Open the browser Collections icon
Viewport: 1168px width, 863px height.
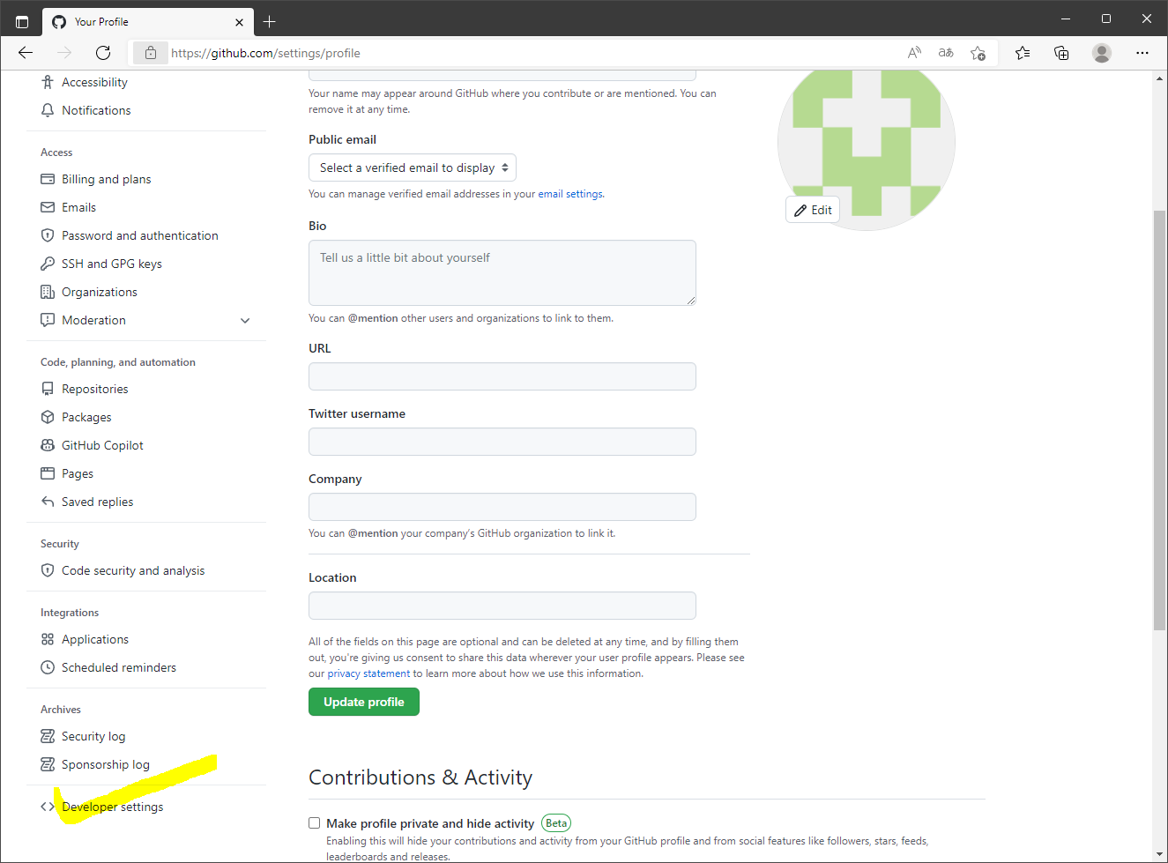click(x=1061, y=53)
